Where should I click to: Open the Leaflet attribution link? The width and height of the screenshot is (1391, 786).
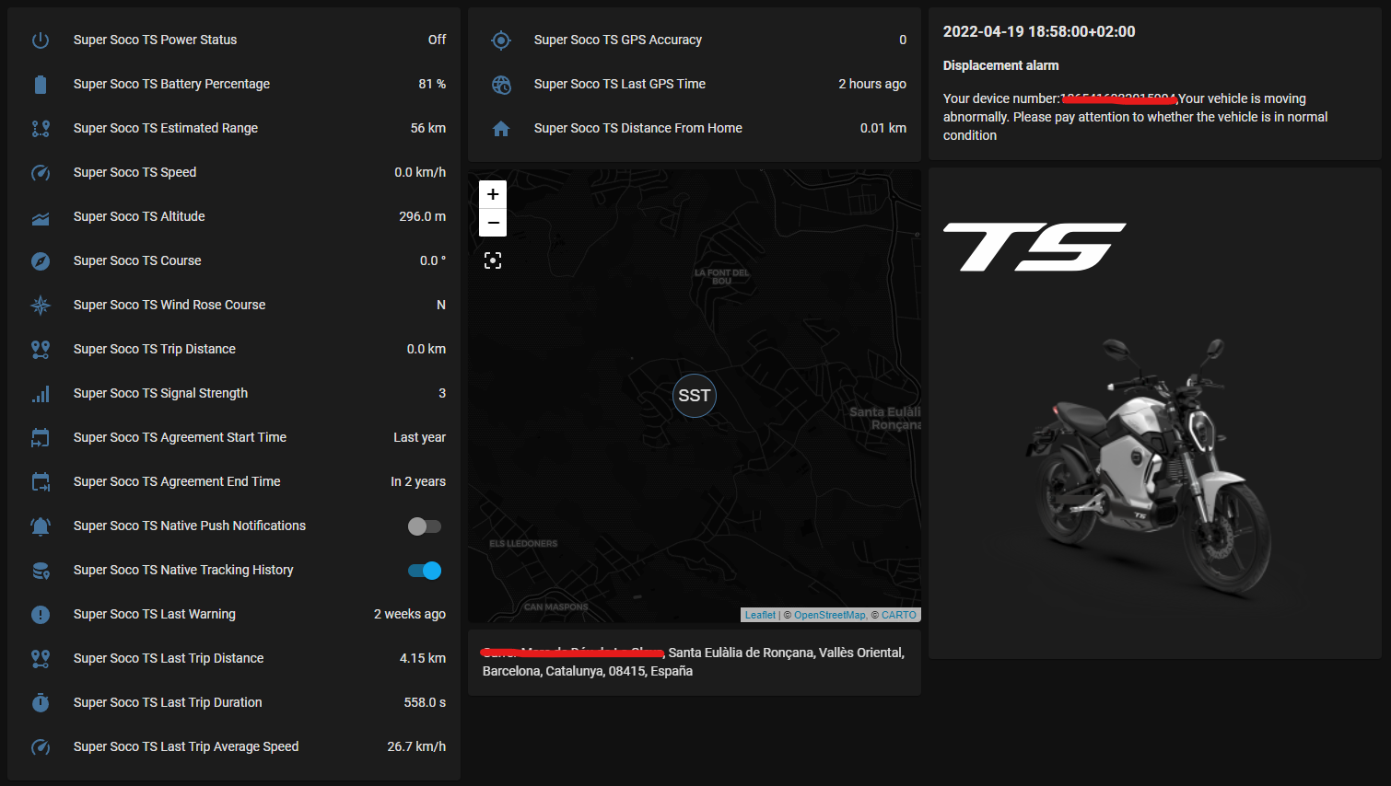coord(760,615)
